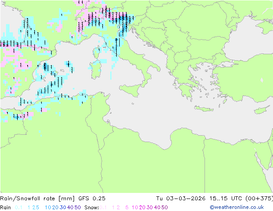This screenshot has width=273, height=211.
Task: Select the Rain legend value 30
Action: point(63,208)
